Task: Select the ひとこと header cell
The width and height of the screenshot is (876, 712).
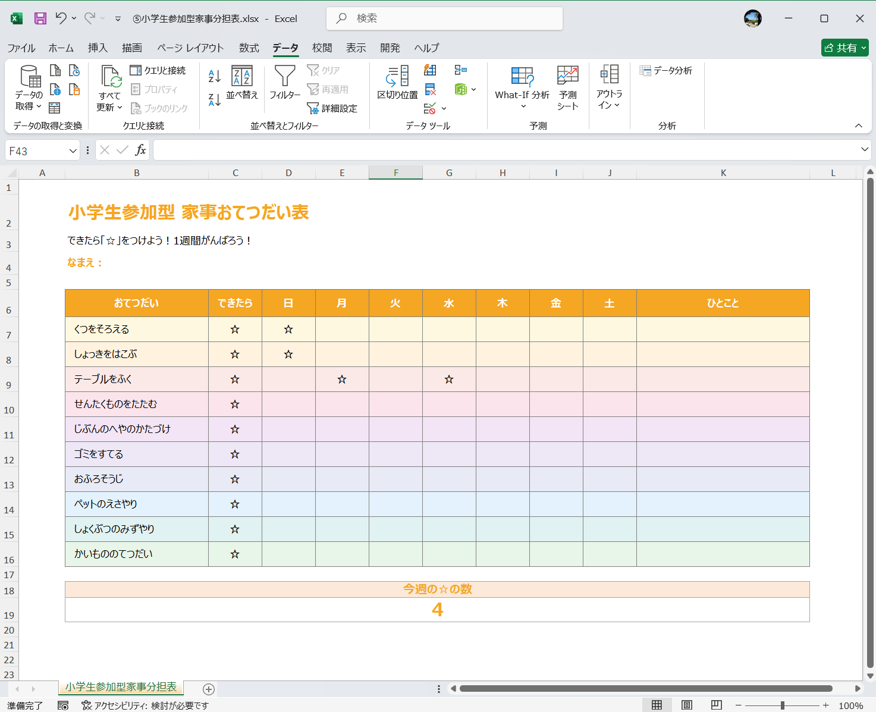Action: click(723, 303)
